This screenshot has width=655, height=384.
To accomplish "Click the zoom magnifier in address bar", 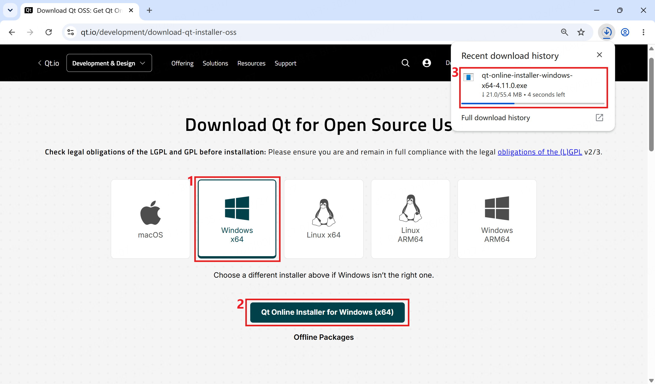I will 564,32.
